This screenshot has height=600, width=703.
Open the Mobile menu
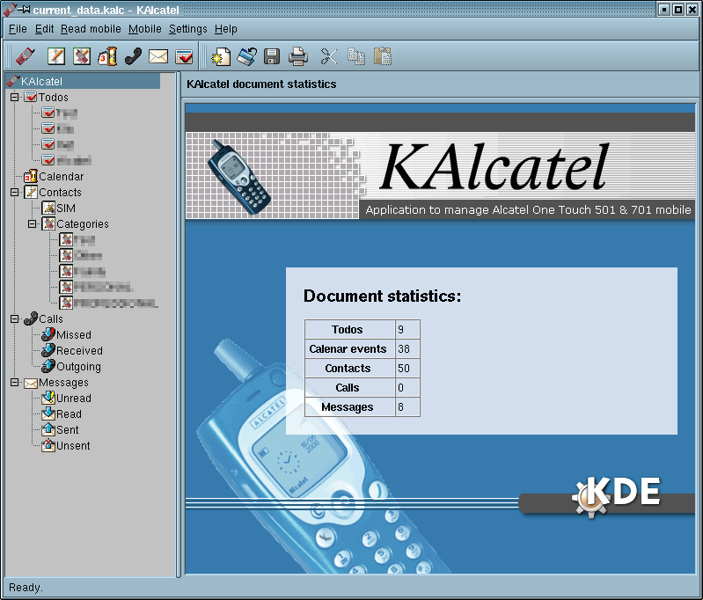(x=145, y=29)
